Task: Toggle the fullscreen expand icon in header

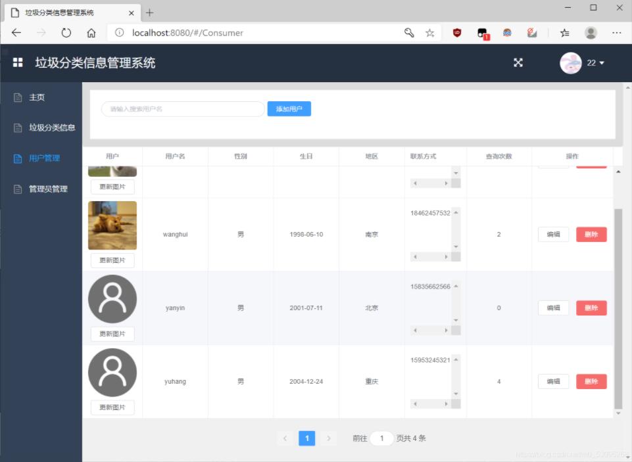Action: click(518, 63)
